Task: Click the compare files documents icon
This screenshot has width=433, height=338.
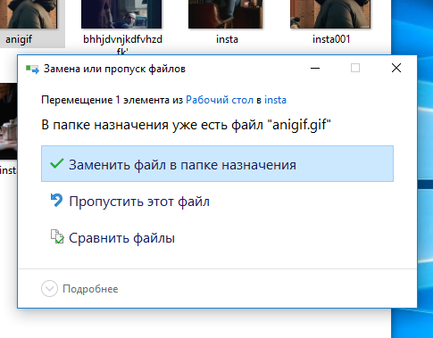Action: tap(57, 236)
